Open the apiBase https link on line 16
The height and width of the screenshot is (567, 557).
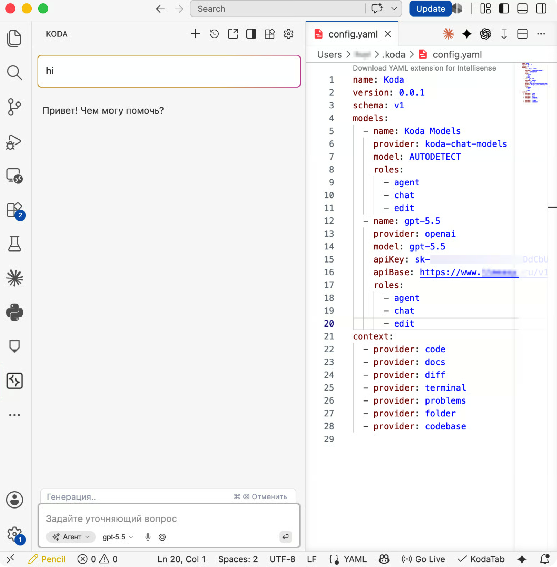click(483, 272)
